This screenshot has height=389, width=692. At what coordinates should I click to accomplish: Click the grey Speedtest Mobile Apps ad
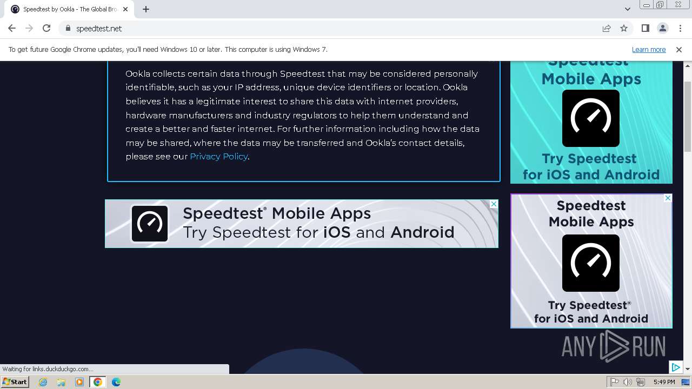591,261
